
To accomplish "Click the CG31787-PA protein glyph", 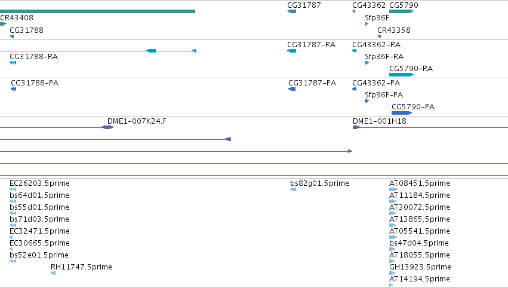I will 292,89.
